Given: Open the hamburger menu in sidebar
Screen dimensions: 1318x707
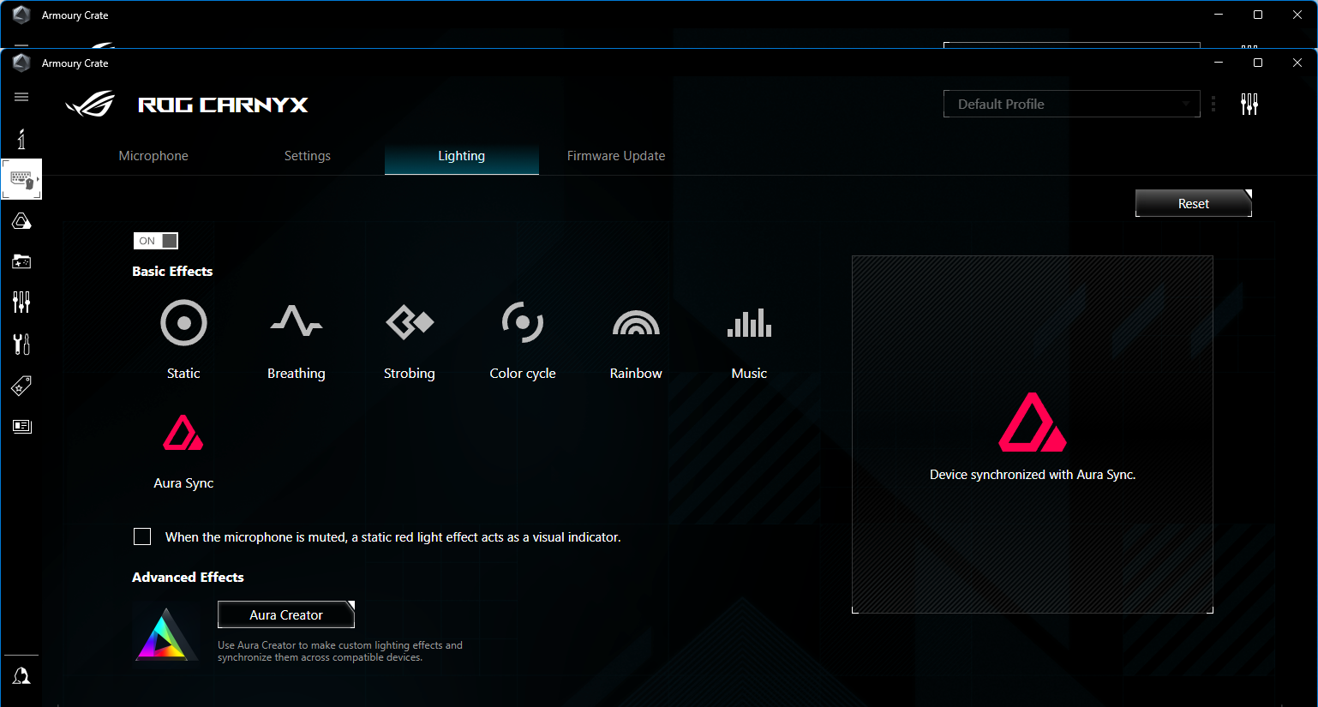Looking at the screenshot, I should pos(21,97).
